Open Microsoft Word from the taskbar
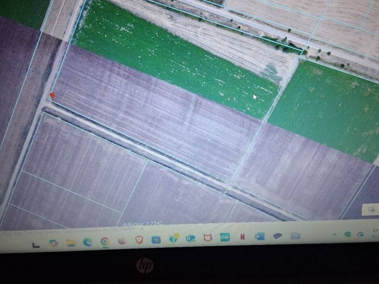Image resolution: width=379 pixels, height=284 pixels. (260, 236)
